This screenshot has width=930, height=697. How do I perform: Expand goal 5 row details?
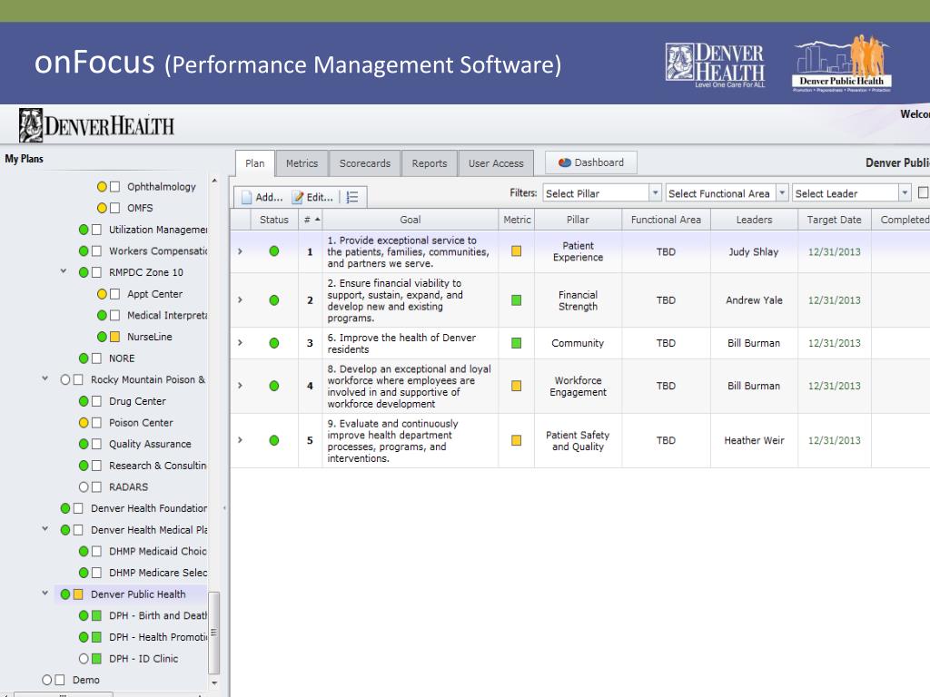click(x=240, y=440)
